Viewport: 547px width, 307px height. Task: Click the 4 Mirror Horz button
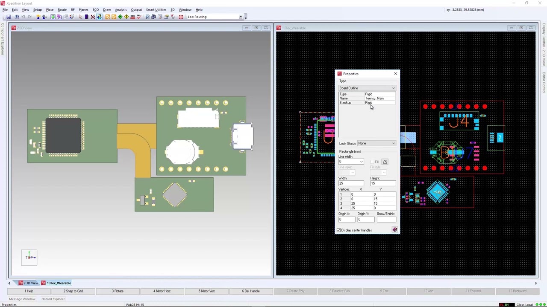pos(162,291)
